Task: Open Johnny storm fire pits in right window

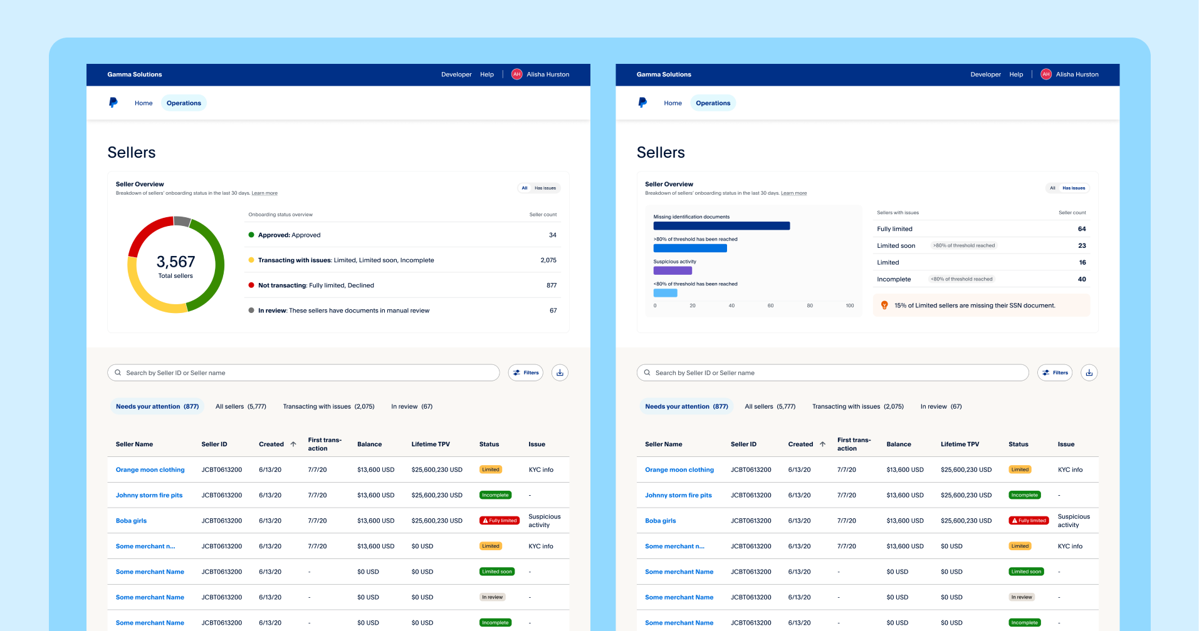Action: pyautogui.click(x=678, y=495)
